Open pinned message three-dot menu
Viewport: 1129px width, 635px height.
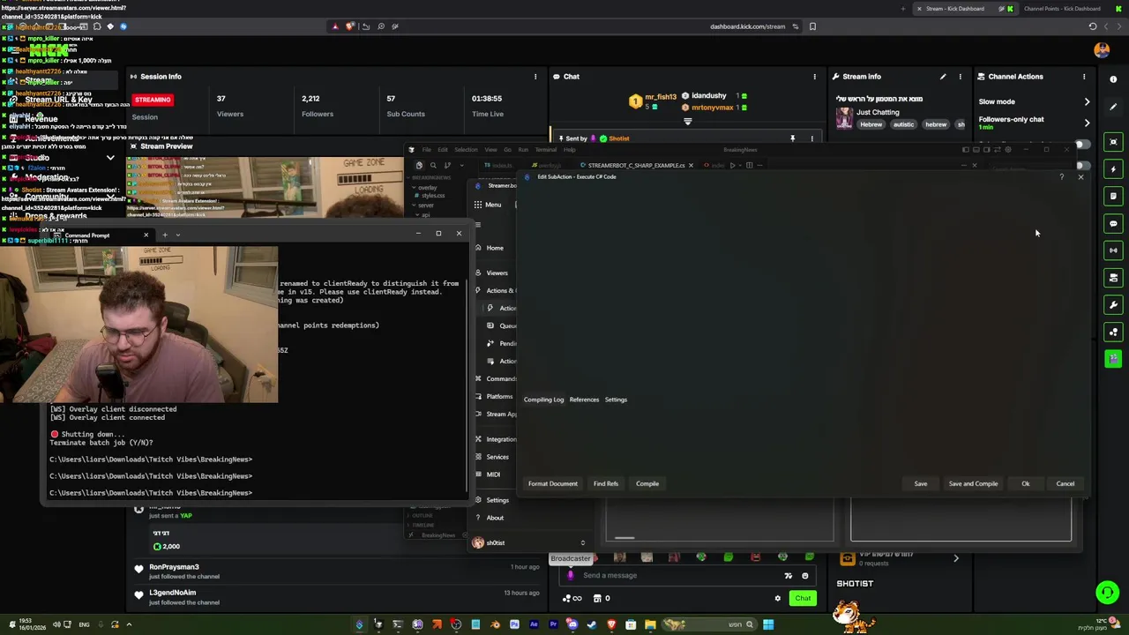[812, 138]
